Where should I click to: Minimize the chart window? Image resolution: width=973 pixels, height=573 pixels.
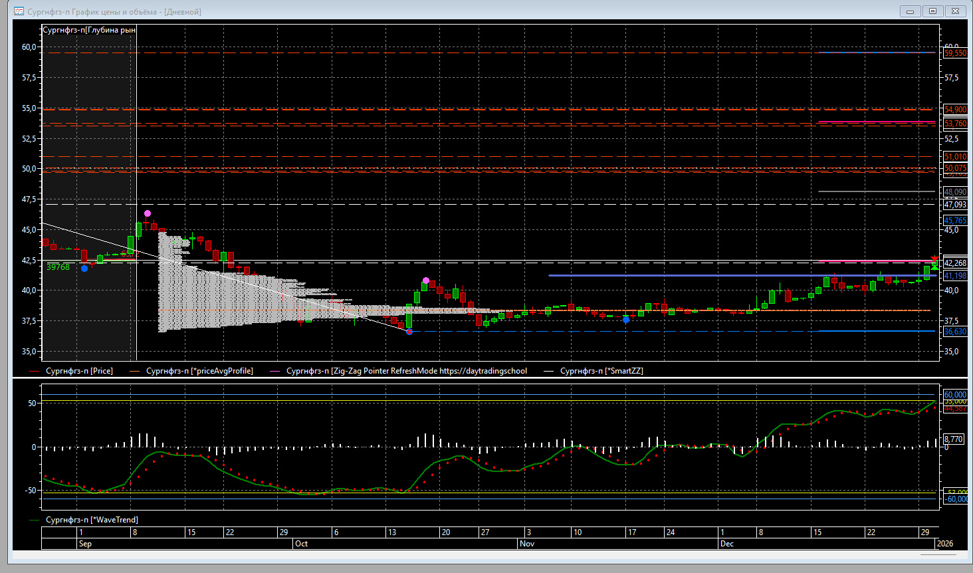[910, 11]
